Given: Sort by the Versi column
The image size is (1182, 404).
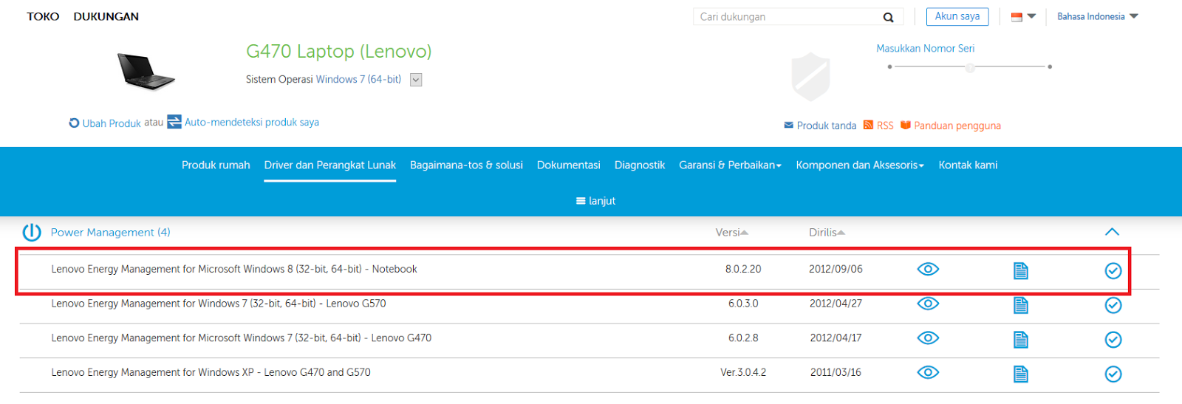Looking at the screenshot, I should click(x=731, y=232).
